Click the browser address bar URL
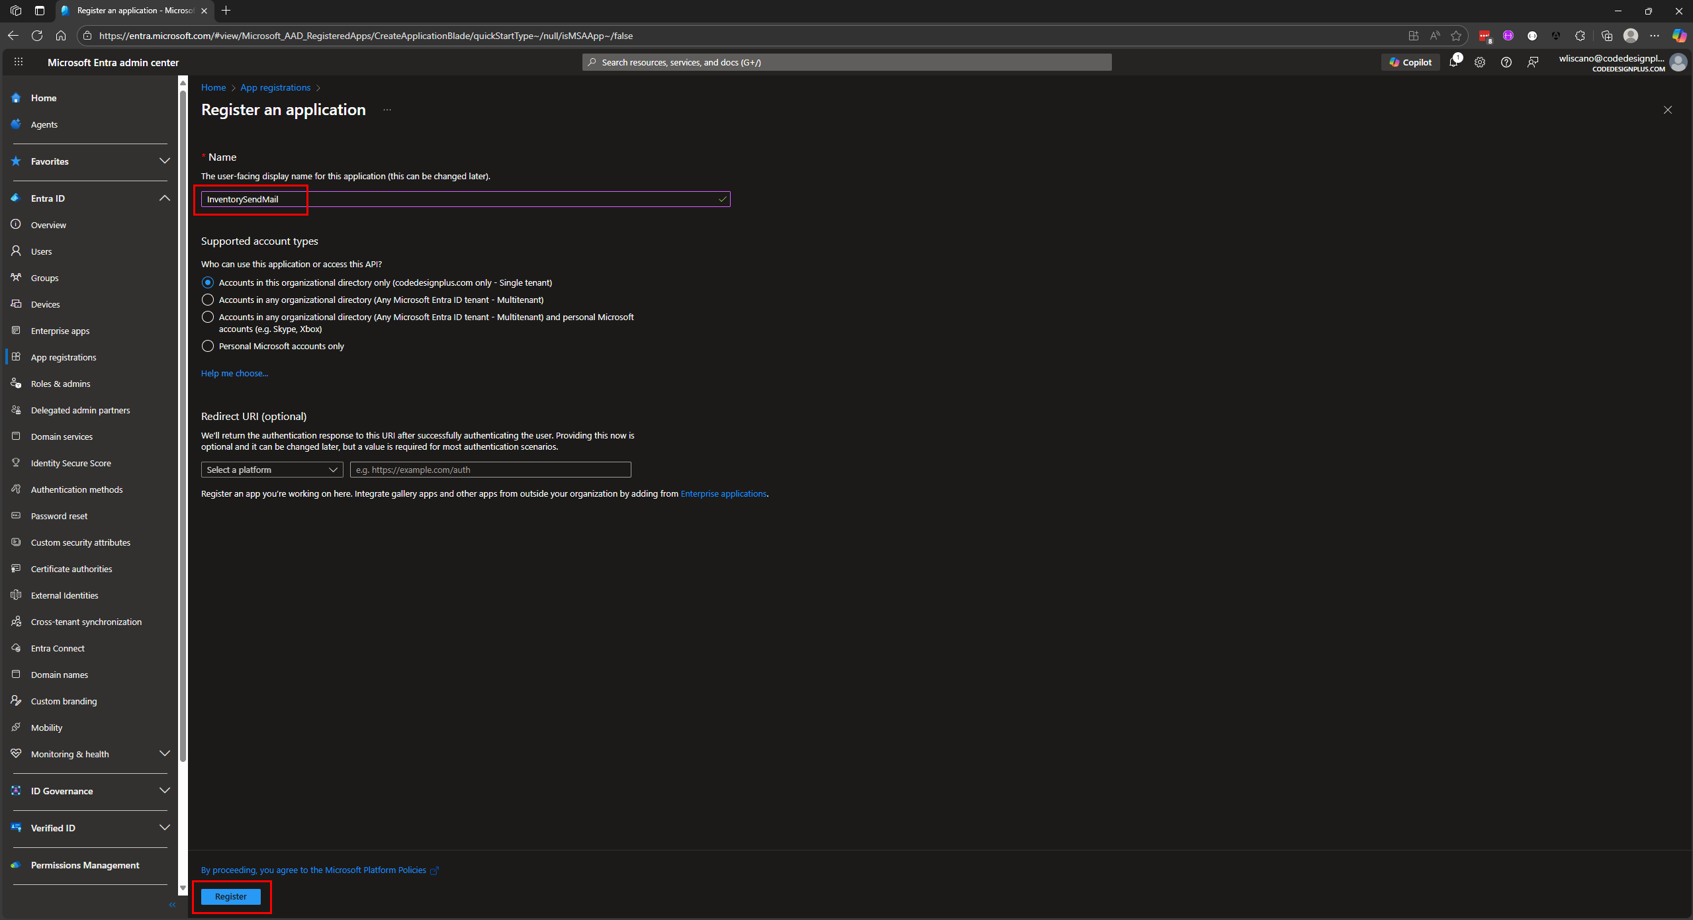 tap(366, 36)
